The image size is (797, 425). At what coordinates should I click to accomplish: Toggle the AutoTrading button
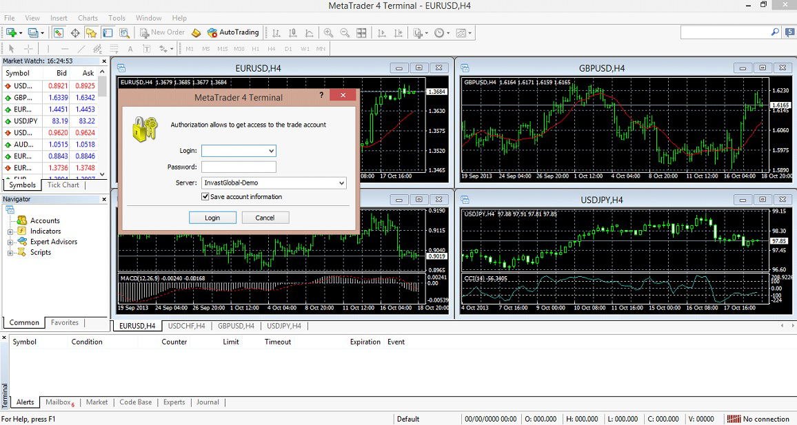click(x=233, y=32)
